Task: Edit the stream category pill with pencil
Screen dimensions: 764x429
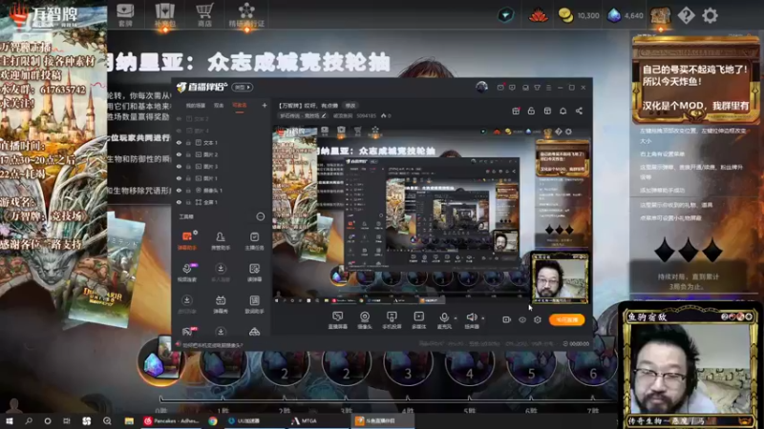Action: point(303,115)
